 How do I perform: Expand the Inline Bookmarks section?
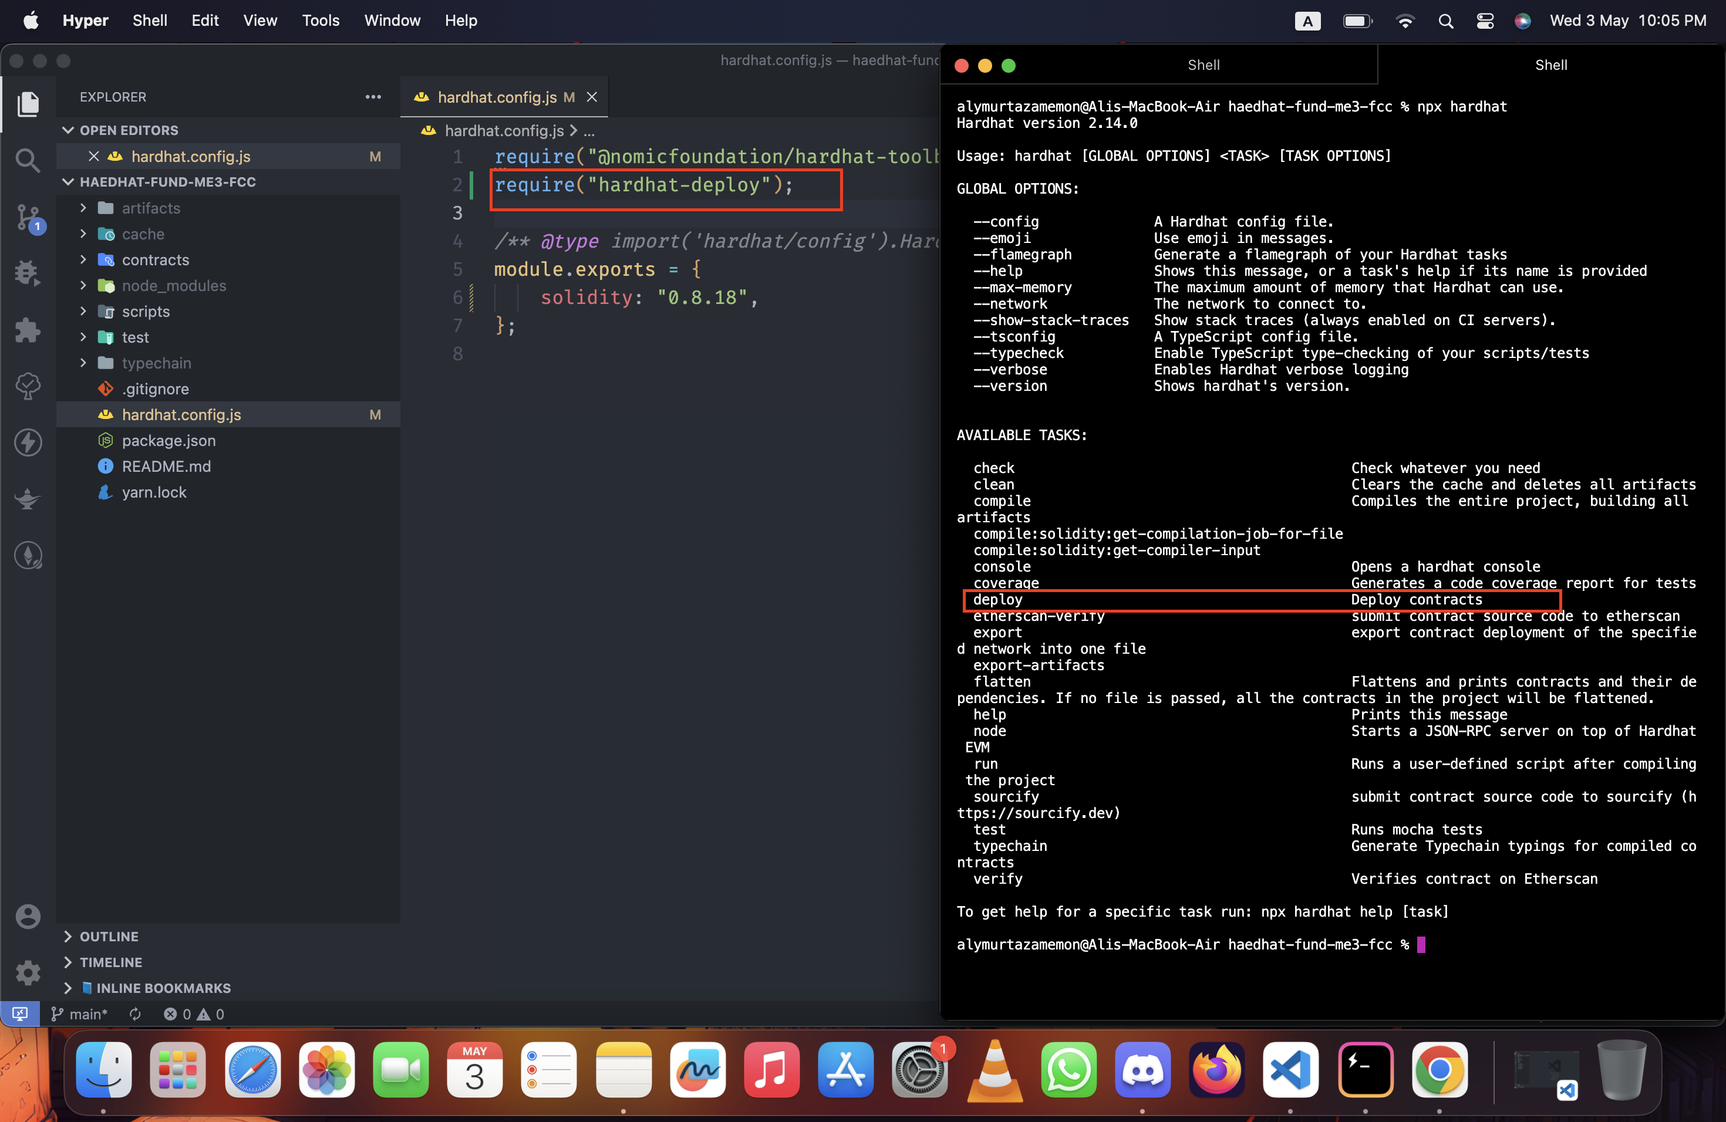pyautogui.click(x=228, y=988)
